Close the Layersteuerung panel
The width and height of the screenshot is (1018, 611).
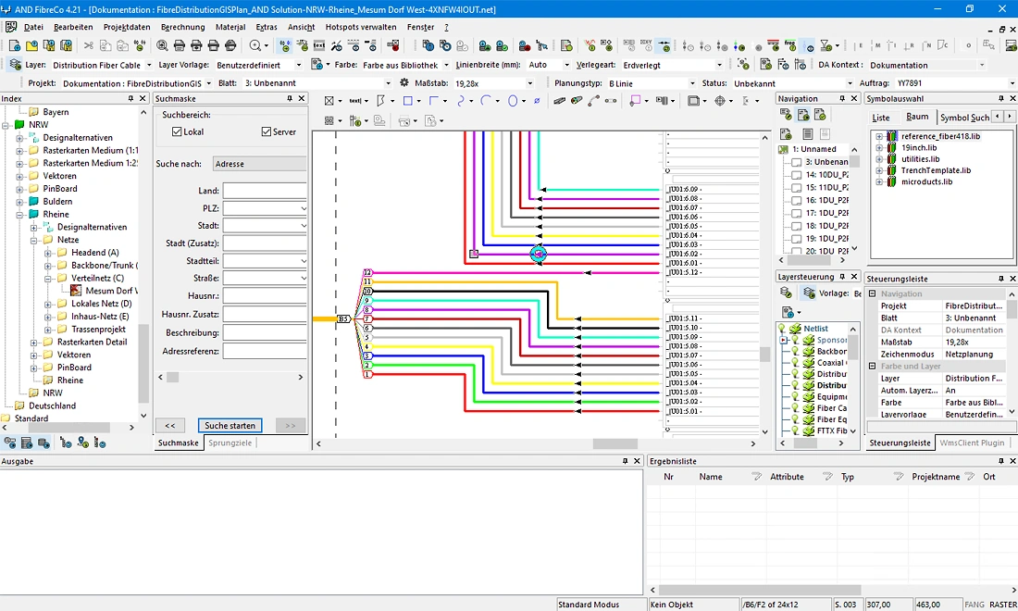click(x=854, y=277)
